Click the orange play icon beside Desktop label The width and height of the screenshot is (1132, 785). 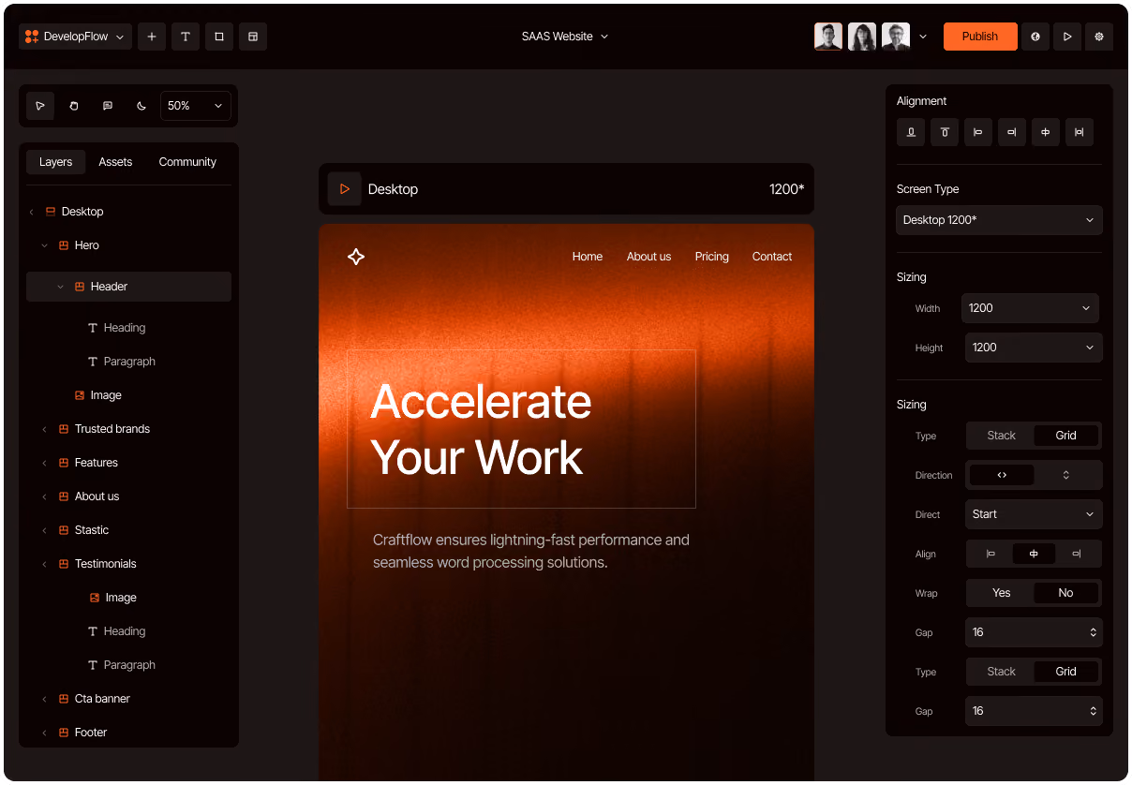tap(345, 189)
